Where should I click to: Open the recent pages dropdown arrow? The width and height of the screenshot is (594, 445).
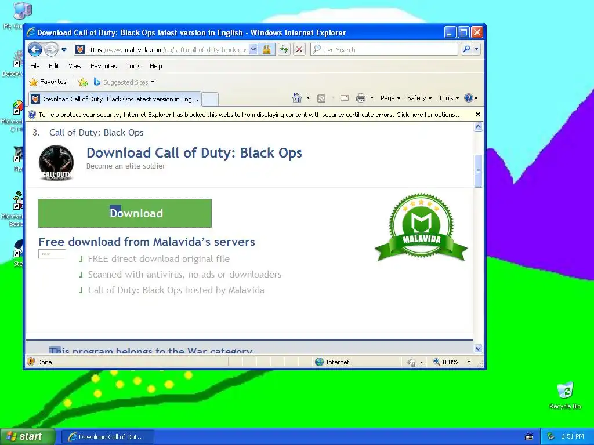click(x=64, y=50)
